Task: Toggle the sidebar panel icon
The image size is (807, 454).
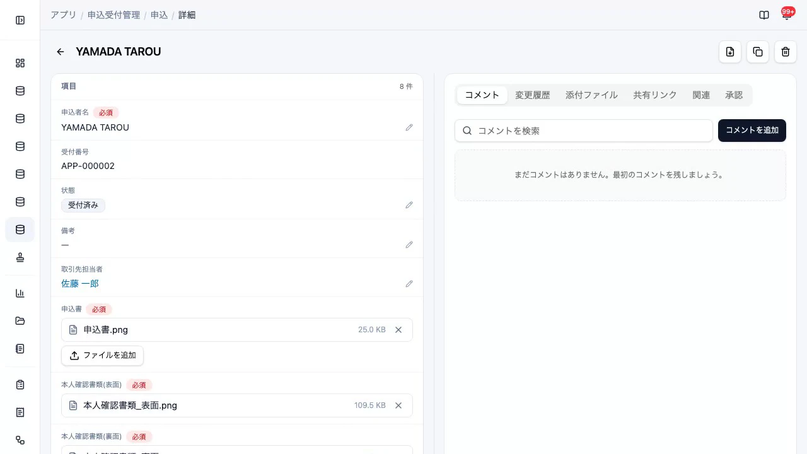Action: coord(20,20)
